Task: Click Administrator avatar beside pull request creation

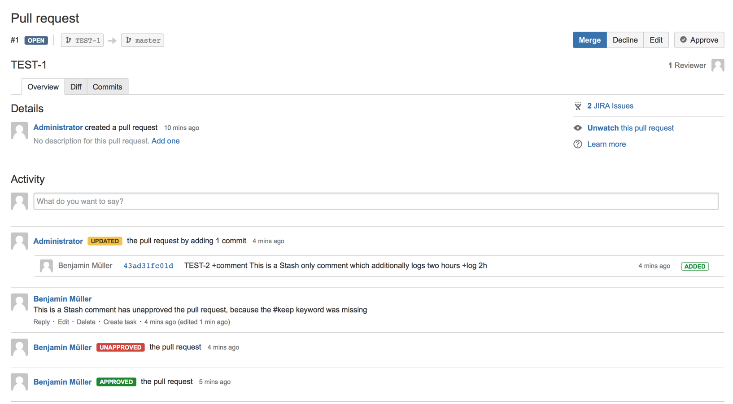Action: coord(19,131)
